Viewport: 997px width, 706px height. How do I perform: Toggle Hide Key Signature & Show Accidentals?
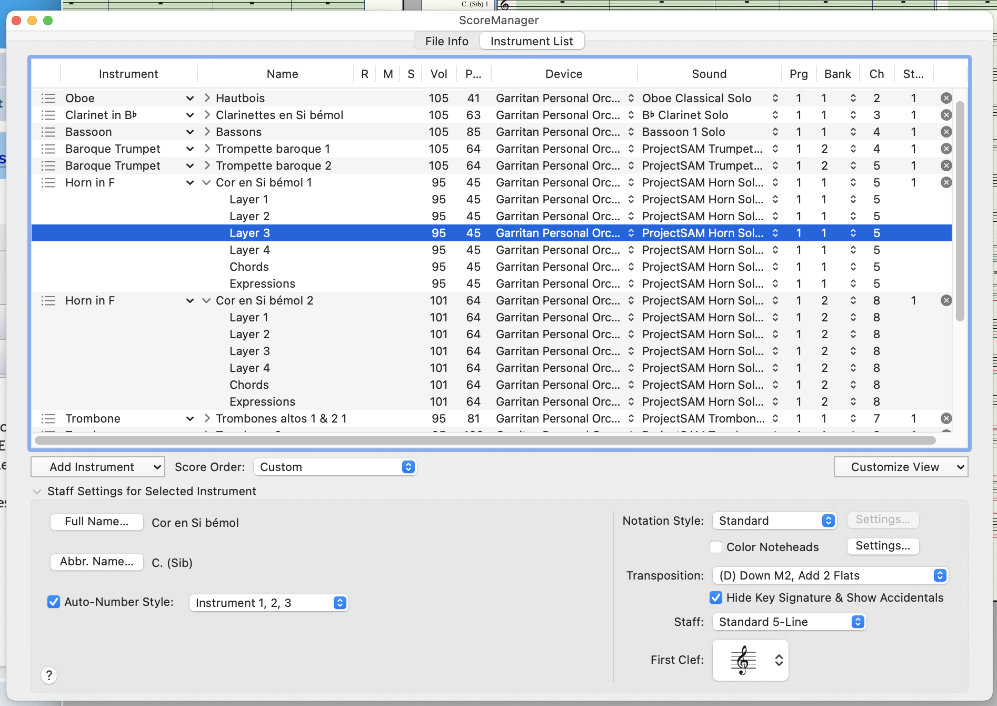tap(716, 598)
